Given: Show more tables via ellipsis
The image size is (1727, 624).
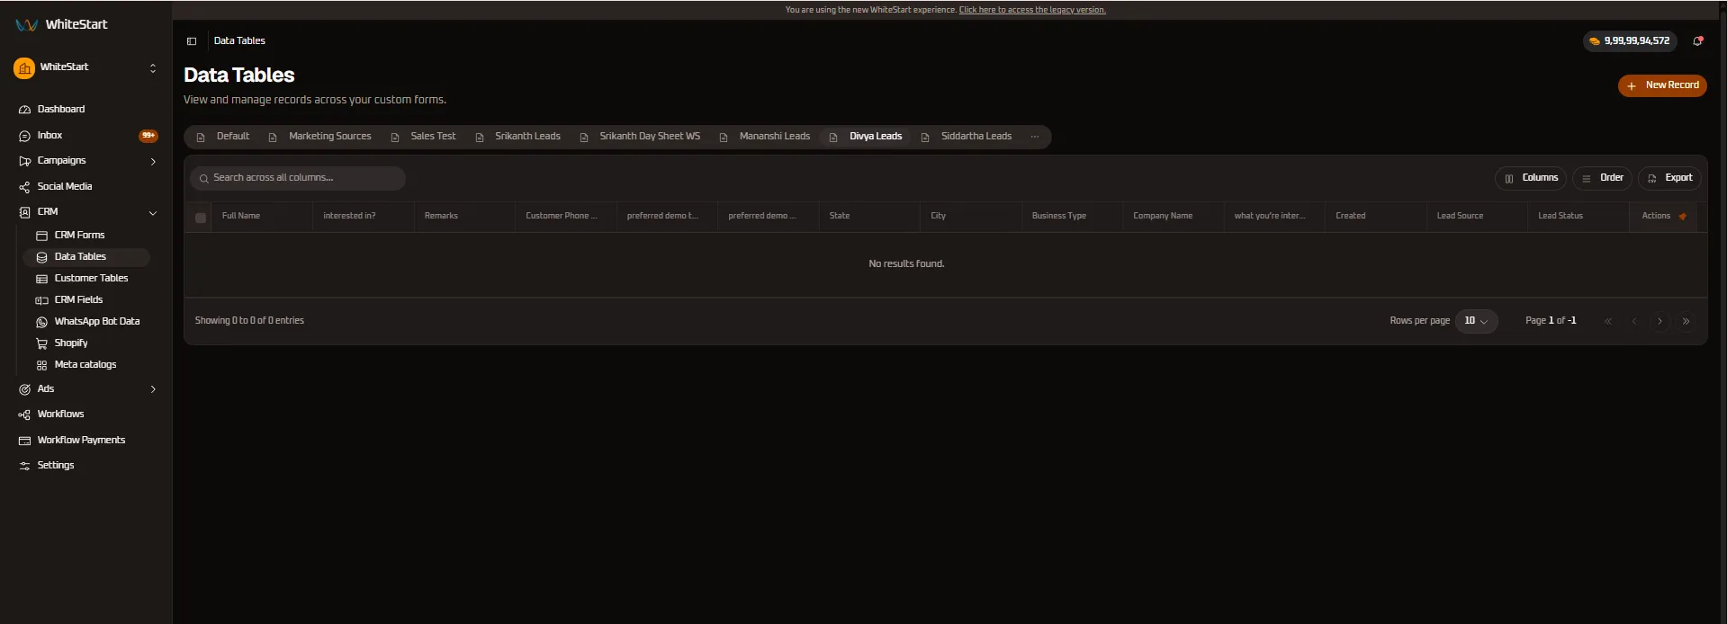Looking at the screenshot, I should pyautogui.click(x=1035, y=137).
